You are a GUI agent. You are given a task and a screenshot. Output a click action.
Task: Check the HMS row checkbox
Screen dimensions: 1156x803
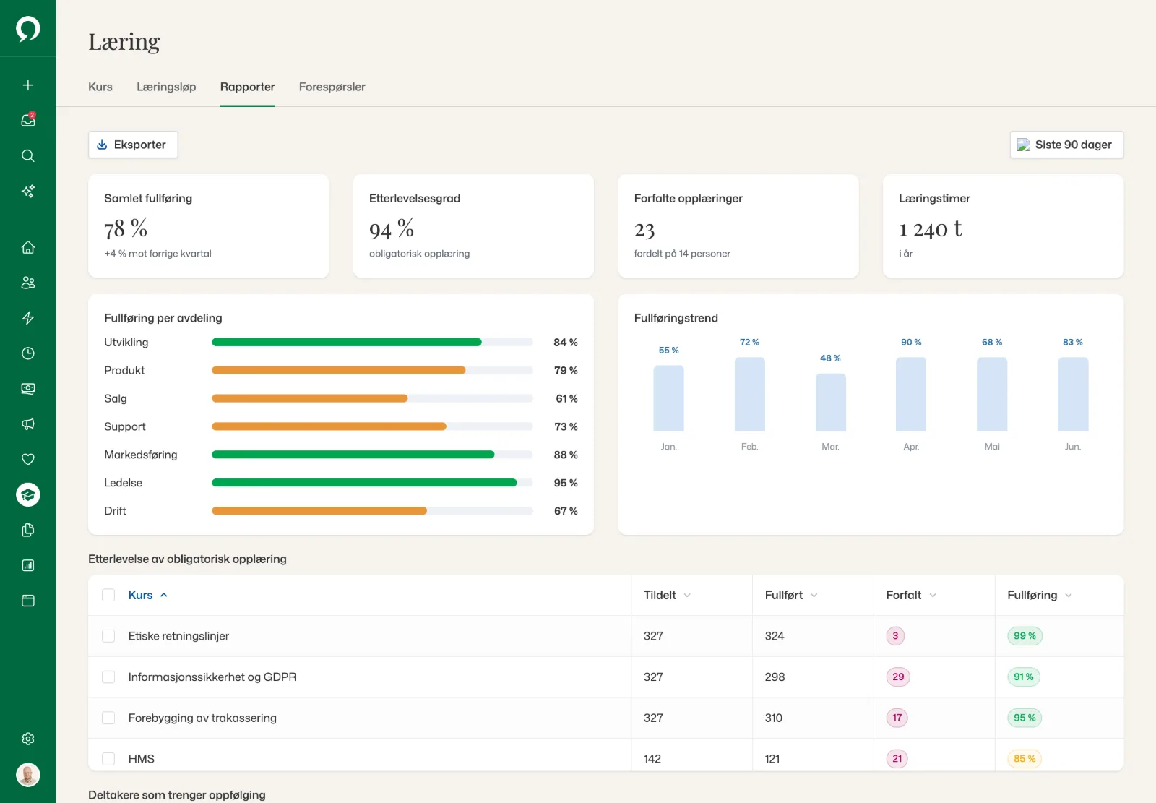click(x=108, y=759)
